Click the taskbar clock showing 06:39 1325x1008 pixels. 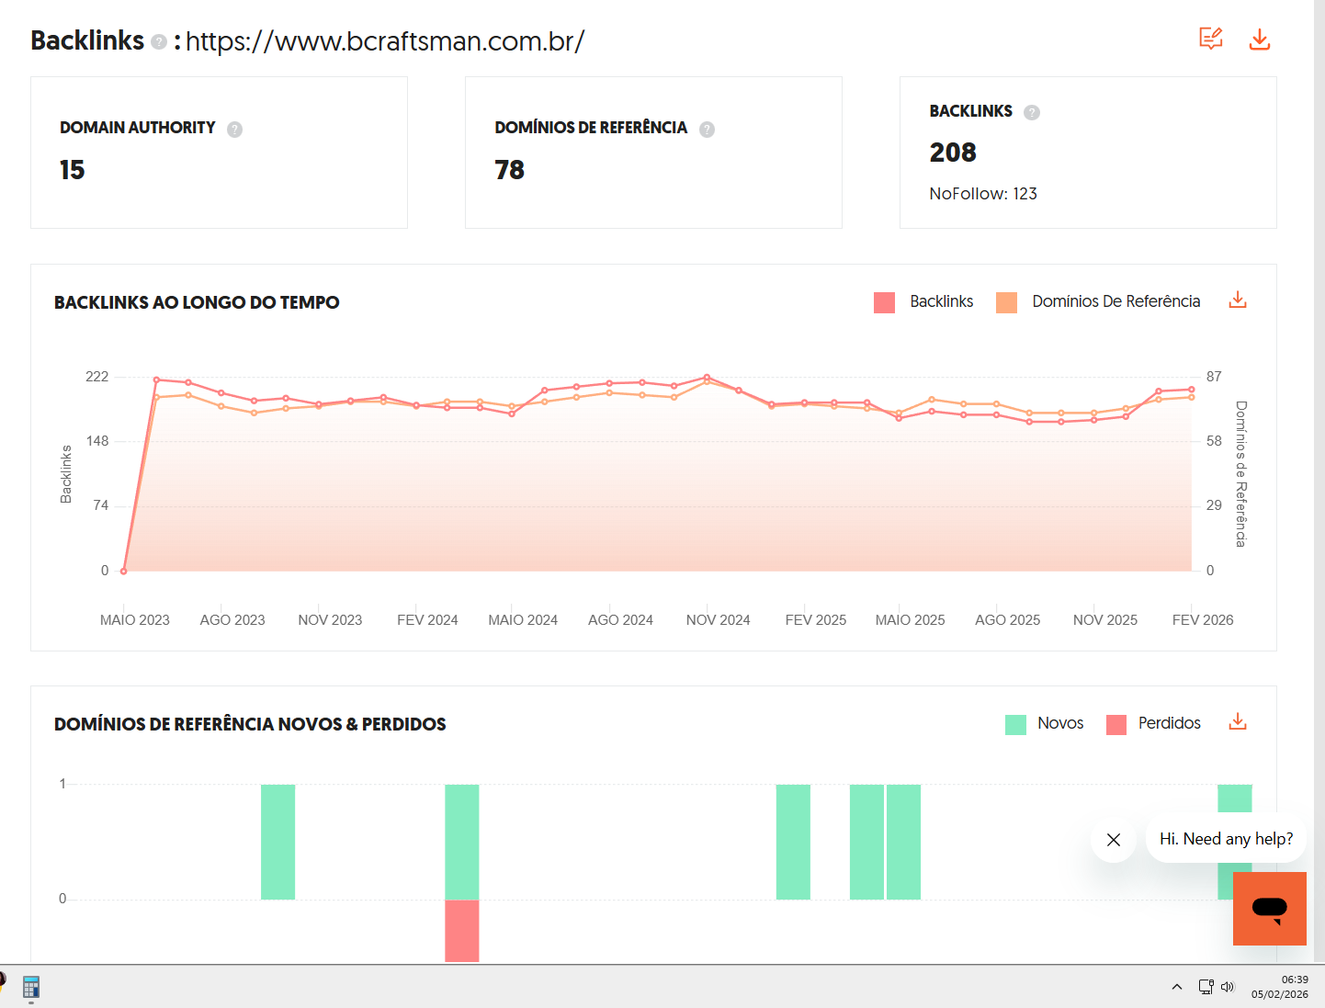[1279, 987]
